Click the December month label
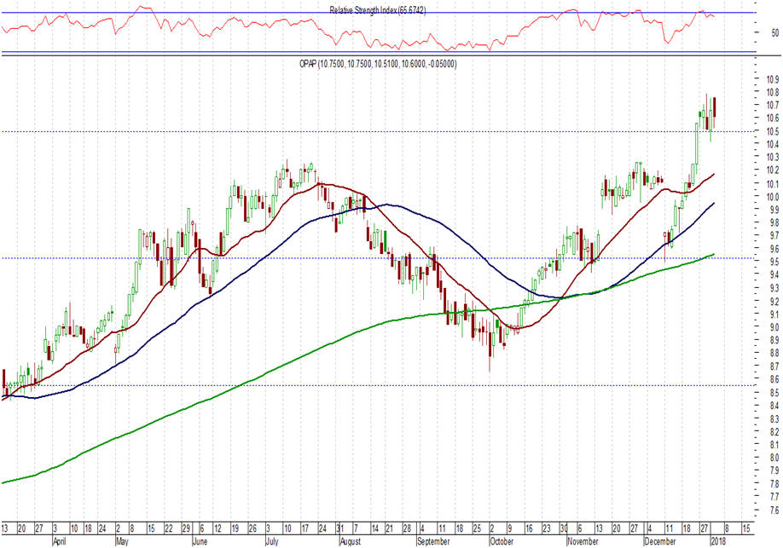 659,542
